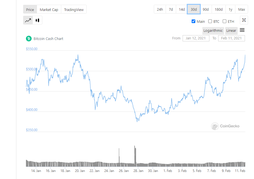Click the Bitcoin Cash green logo

[x=29, y=39]
